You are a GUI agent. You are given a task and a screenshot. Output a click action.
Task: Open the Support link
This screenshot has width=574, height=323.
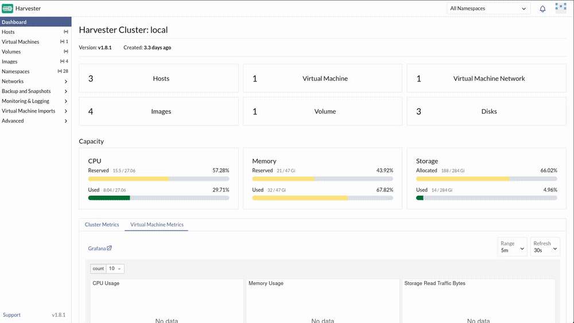(x=11, y=315)
